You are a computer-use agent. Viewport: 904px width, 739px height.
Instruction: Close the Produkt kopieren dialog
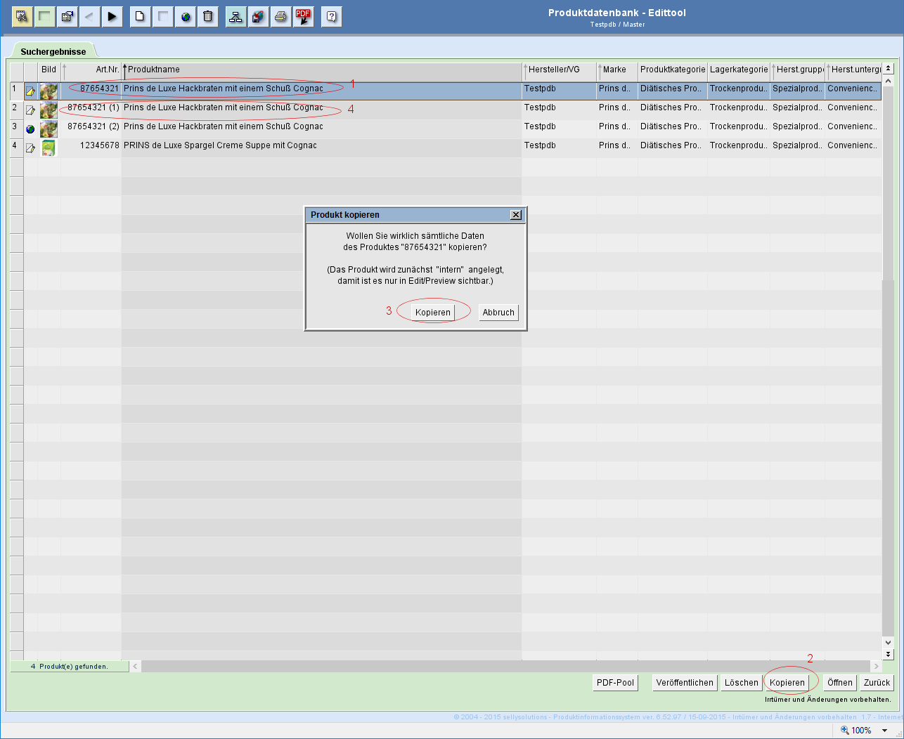pos(516,215)
